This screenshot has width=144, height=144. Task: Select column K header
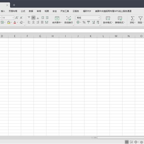click(x=91, y=36)
